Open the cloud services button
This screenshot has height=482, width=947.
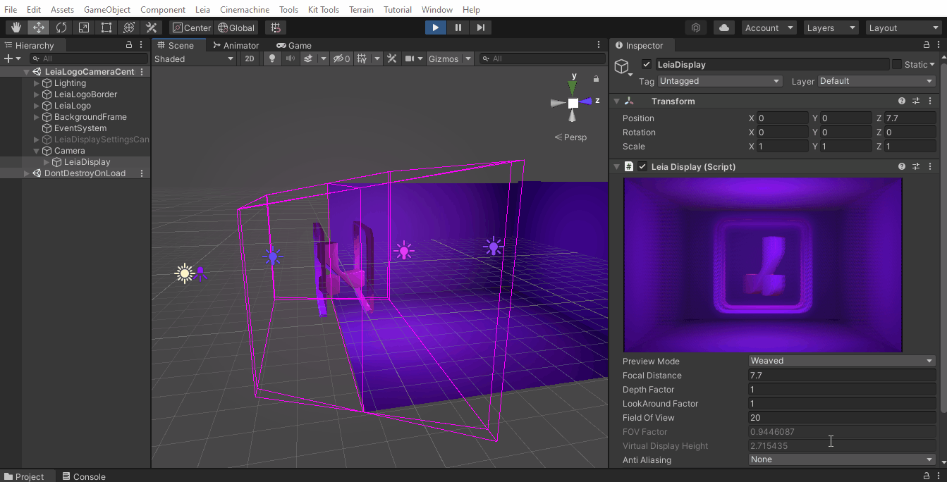click(724, 27)
